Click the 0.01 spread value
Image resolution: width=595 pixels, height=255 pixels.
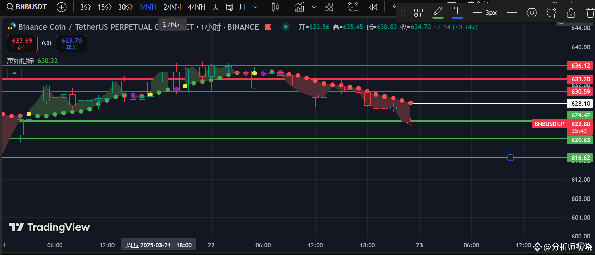(47, 43)
